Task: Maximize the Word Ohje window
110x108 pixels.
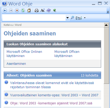Action: pos(100,3)
